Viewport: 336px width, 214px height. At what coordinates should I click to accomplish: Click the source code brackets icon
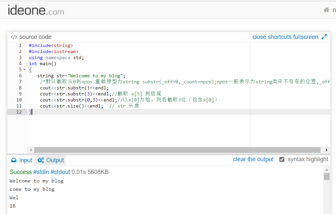click(x=14, y=37)
